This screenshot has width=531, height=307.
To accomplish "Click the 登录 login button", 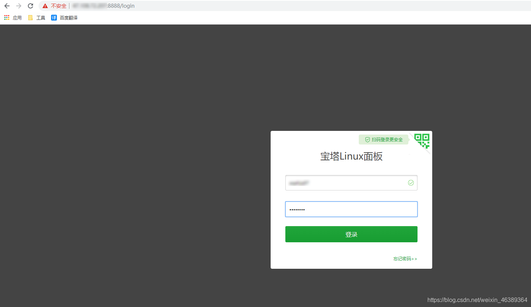I will click(351, 234).
